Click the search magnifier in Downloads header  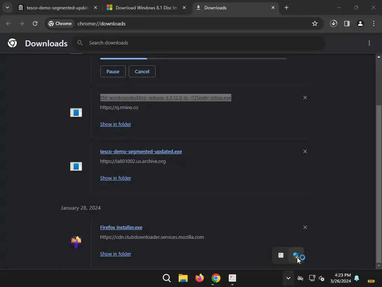point(80,43)
